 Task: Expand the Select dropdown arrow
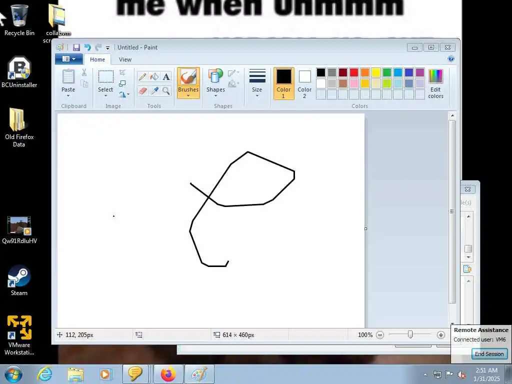pos(105,95)
